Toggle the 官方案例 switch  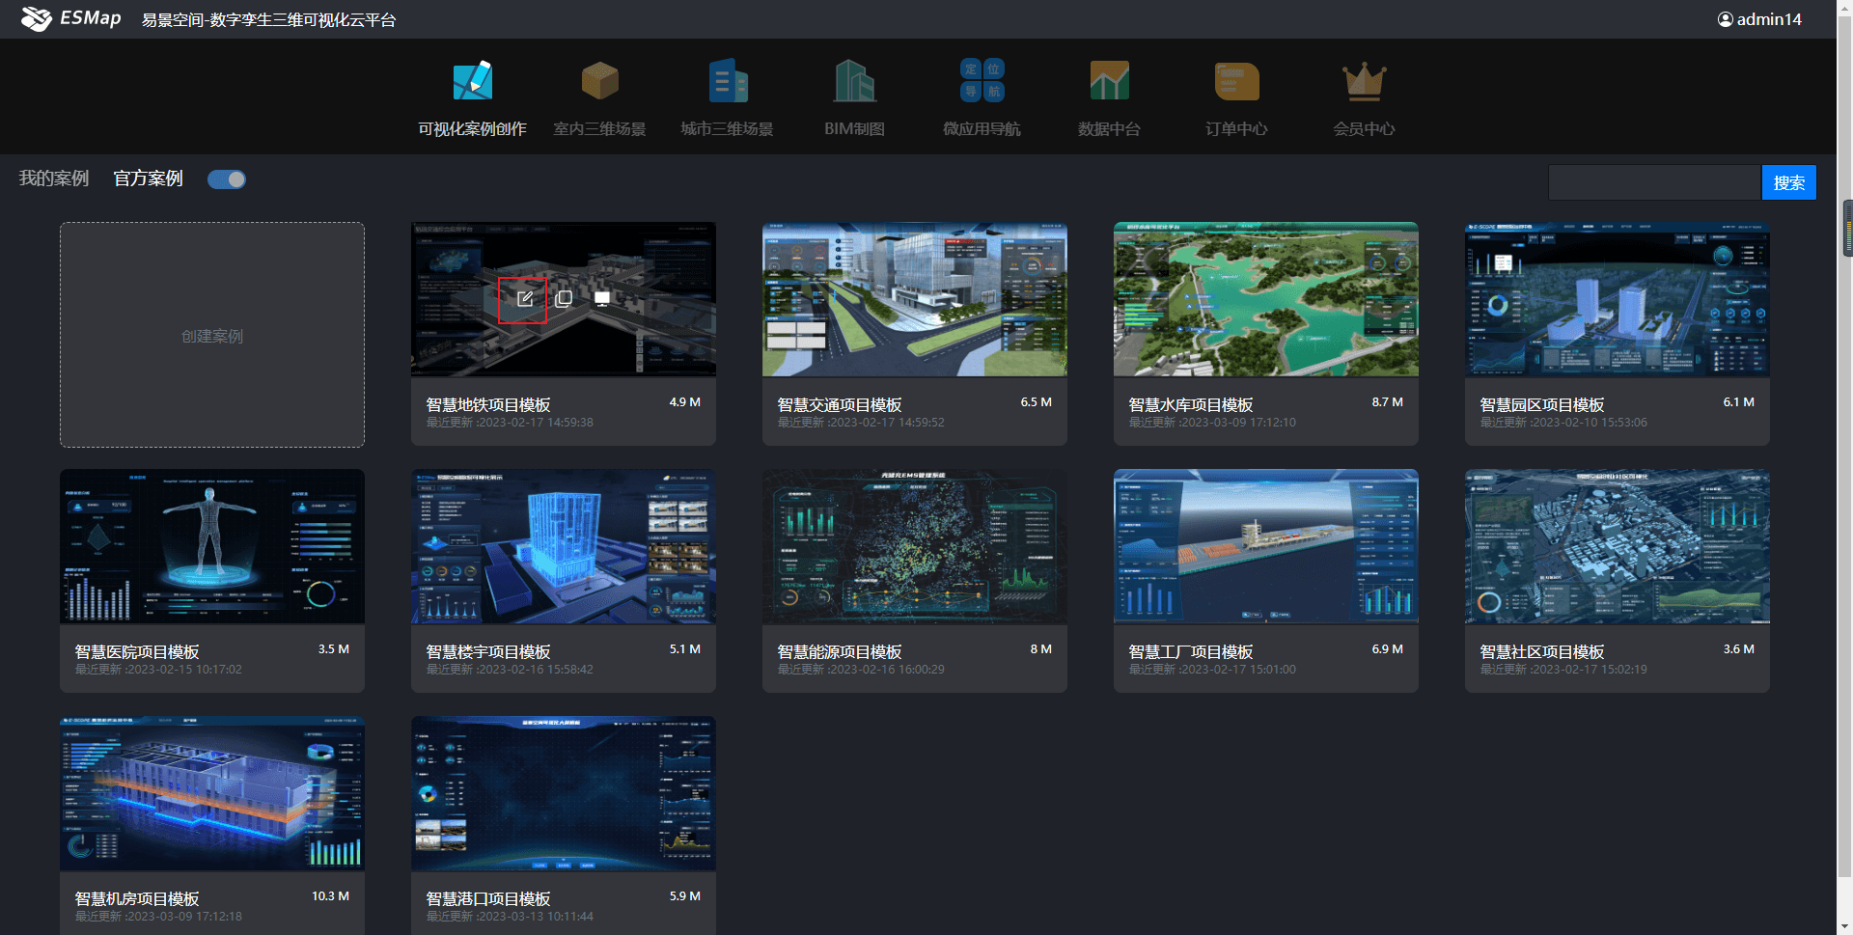227,179
